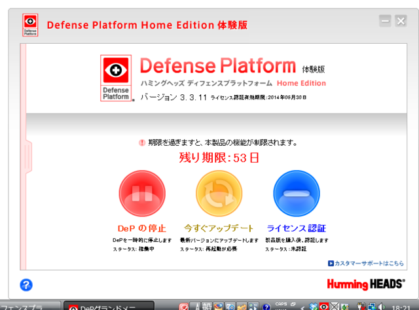Click the red IME pad icon in language bar

click(184, 307)
